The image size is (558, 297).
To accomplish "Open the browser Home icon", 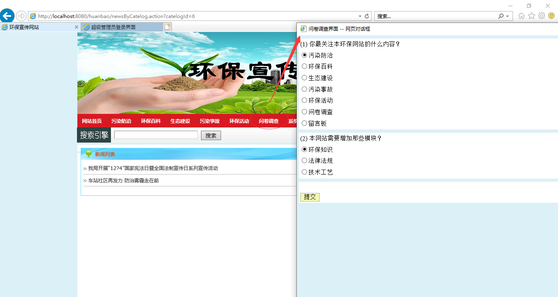I will [x=522, y=16].
